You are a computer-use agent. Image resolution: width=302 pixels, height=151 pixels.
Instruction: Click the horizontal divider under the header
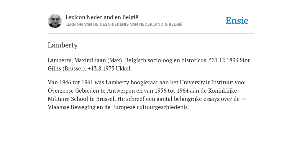151,34
